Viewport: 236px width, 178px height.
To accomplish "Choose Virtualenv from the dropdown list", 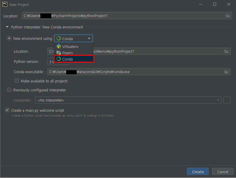I will 74,46.
